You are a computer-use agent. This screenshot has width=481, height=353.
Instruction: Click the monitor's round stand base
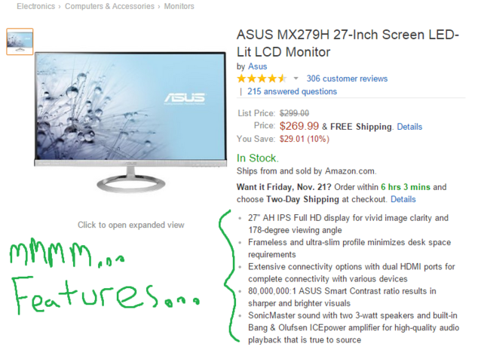point(131,184)
